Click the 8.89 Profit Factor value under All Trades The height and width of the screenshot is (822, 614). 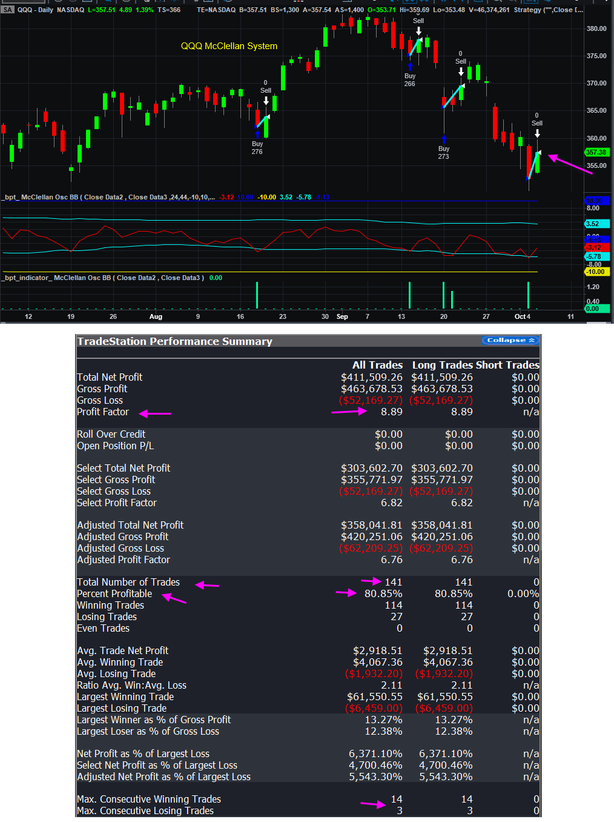coord(391,412)
